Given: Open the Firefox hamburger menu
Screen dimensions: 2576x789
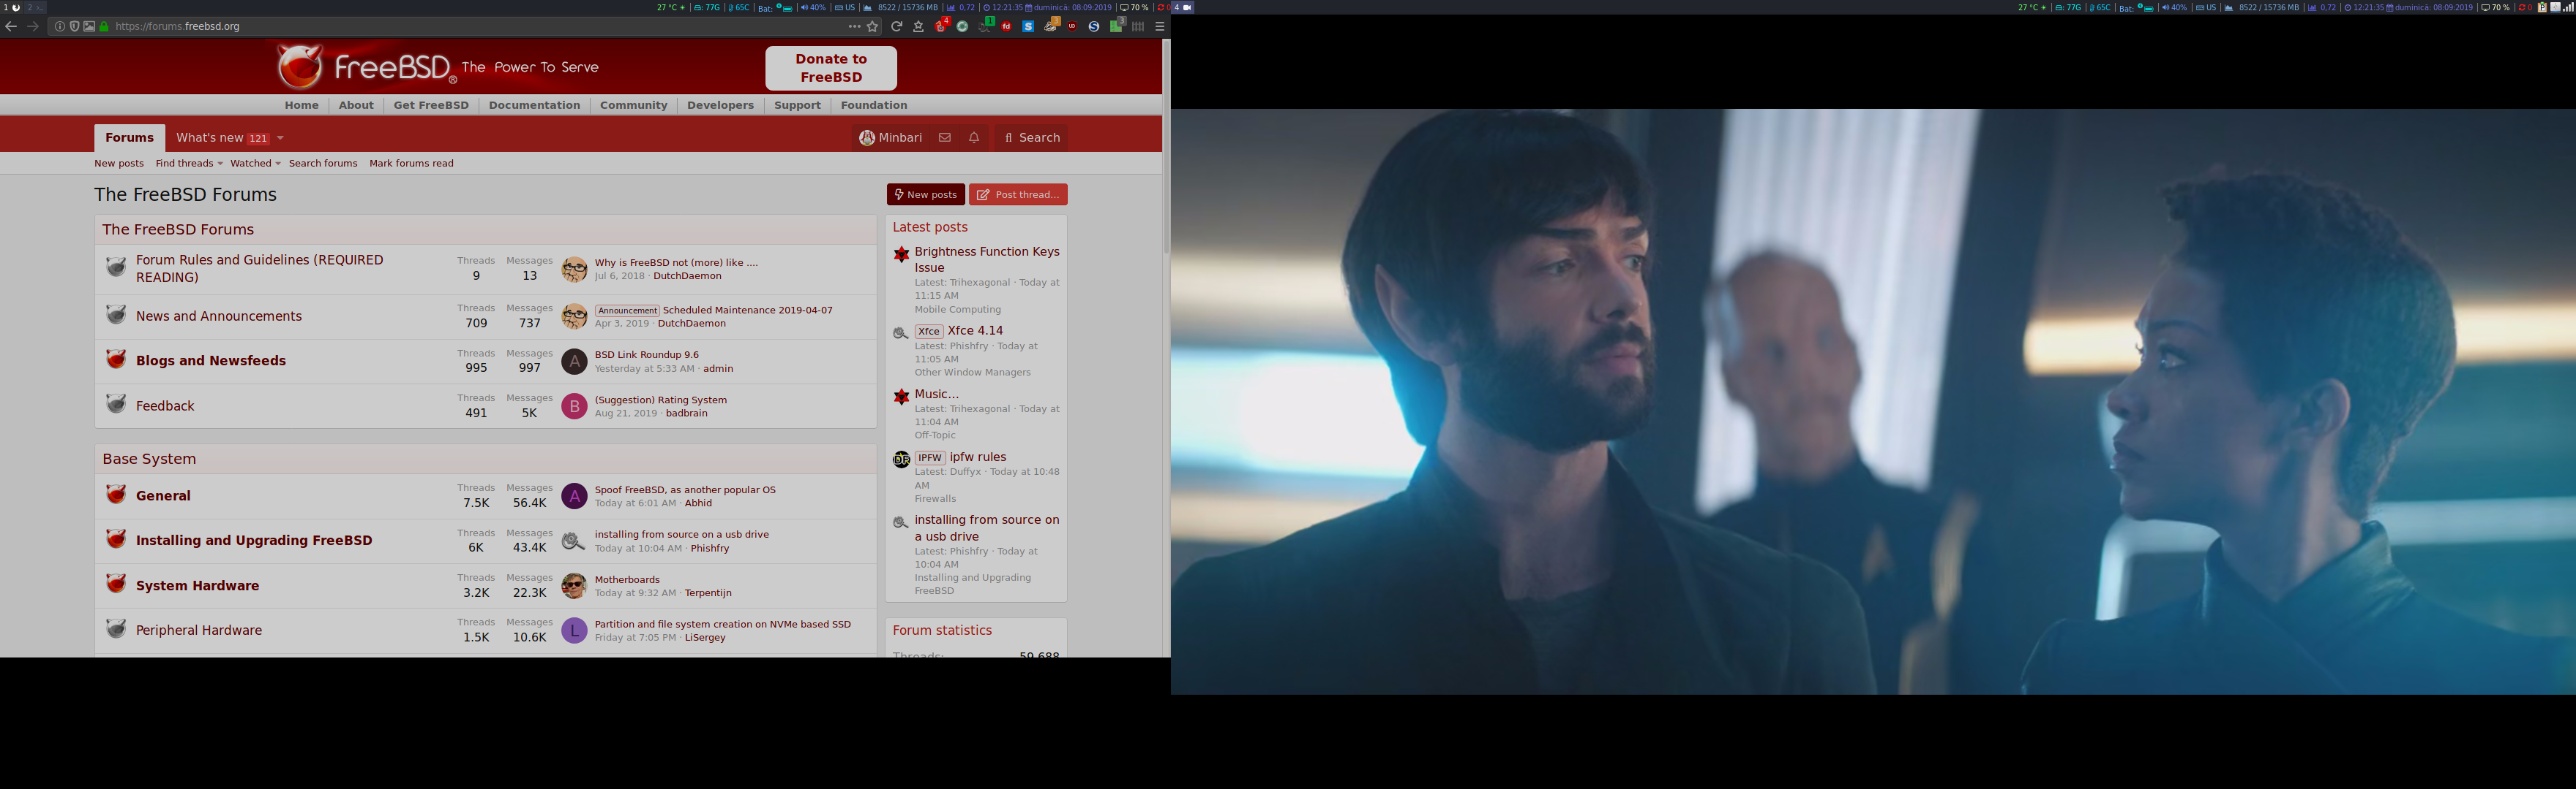Looking at the screenshot, I should [1159, 27].
